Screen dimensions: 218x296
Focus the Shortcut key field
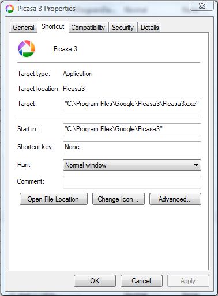tap(132, 147)
